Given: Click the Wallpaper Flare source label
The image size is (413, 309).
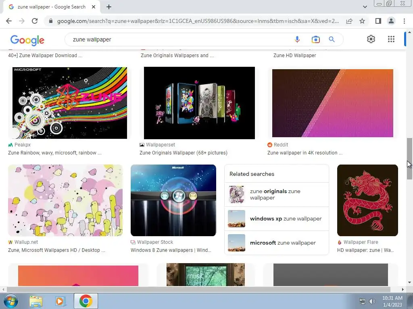Looking at the screenshot, I should click(361, 242).
